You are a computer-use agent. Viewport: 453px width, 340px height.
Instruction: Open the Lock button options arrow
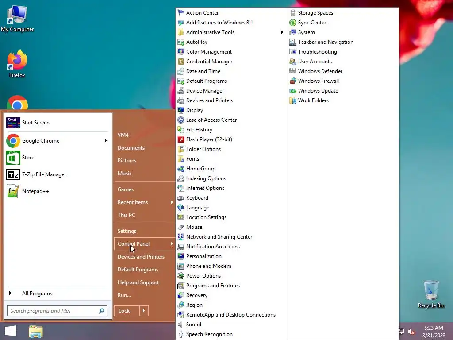pyautogui.click(x=144, y=311)
